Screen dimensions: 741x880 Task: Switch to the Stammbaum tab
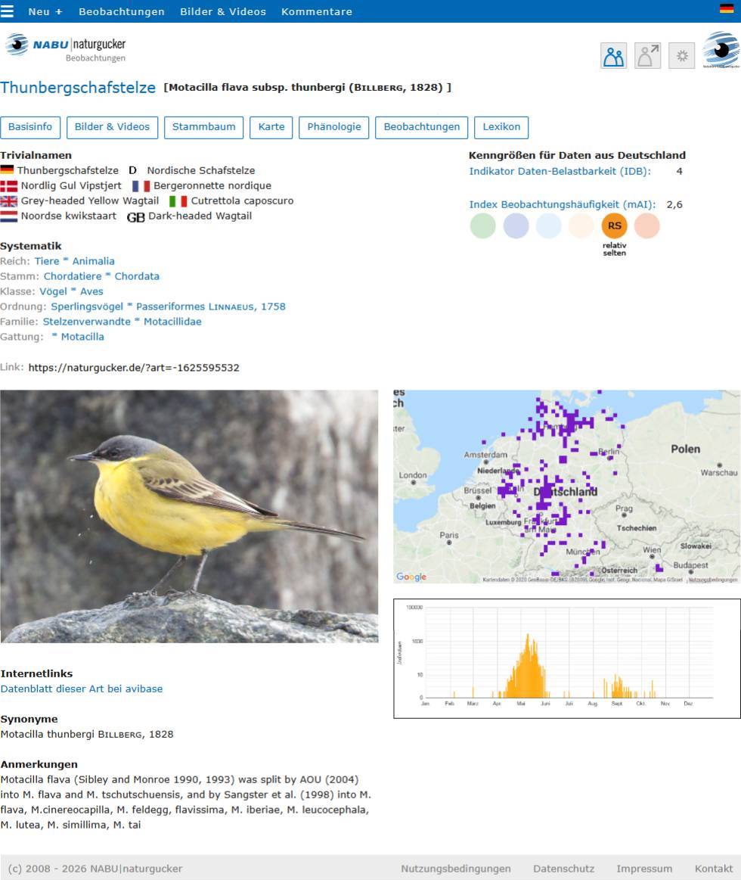[203, 127]
